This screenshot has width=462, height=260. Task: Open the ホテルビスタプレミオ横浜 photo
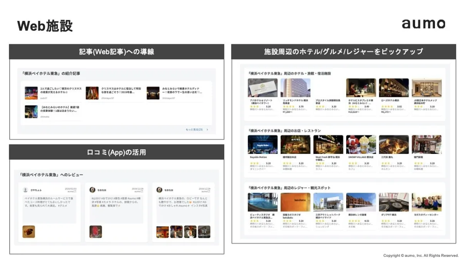tap(361, 88)
